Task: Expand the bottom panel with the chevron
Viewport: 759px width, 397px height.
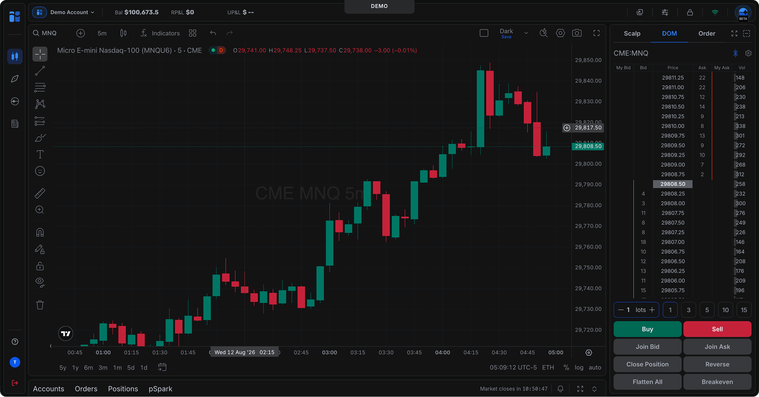Action: point(594,389)
